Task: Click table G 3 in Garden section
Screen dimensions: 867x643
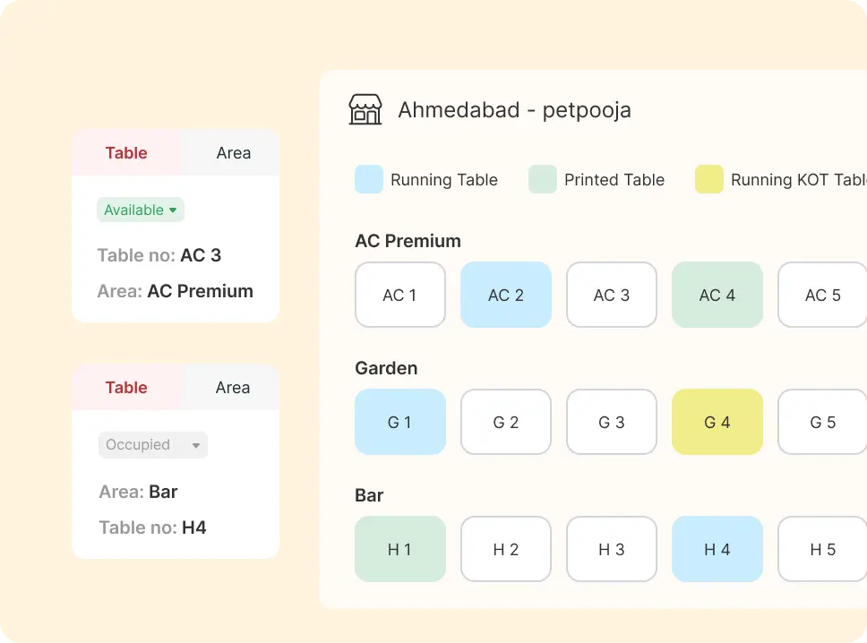Action: click(x=612, y=421)
